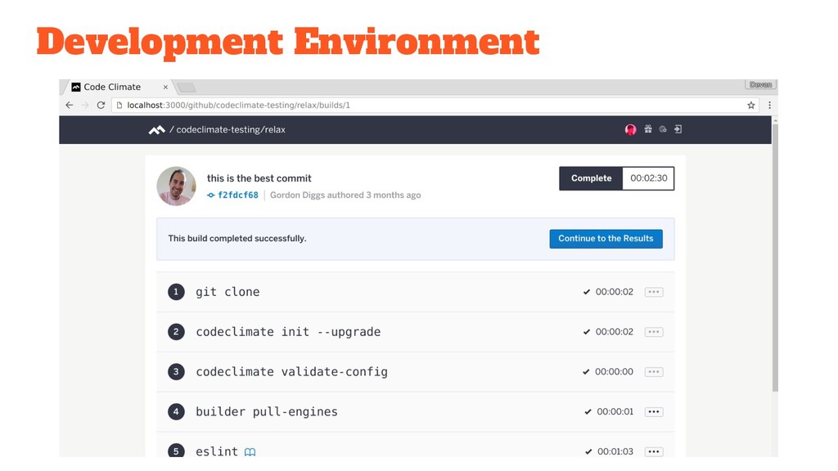The image size is (838, 471).
Task: Click the eslint step label
Action: [x=216, y=451]
